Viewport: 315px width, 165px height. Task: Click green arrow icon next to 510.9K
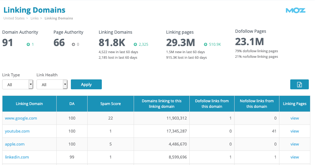point(205,44)
